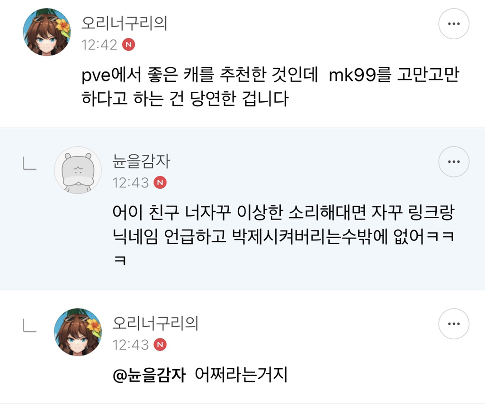Click the reply indent arrow on the last reply

point(29,326)
